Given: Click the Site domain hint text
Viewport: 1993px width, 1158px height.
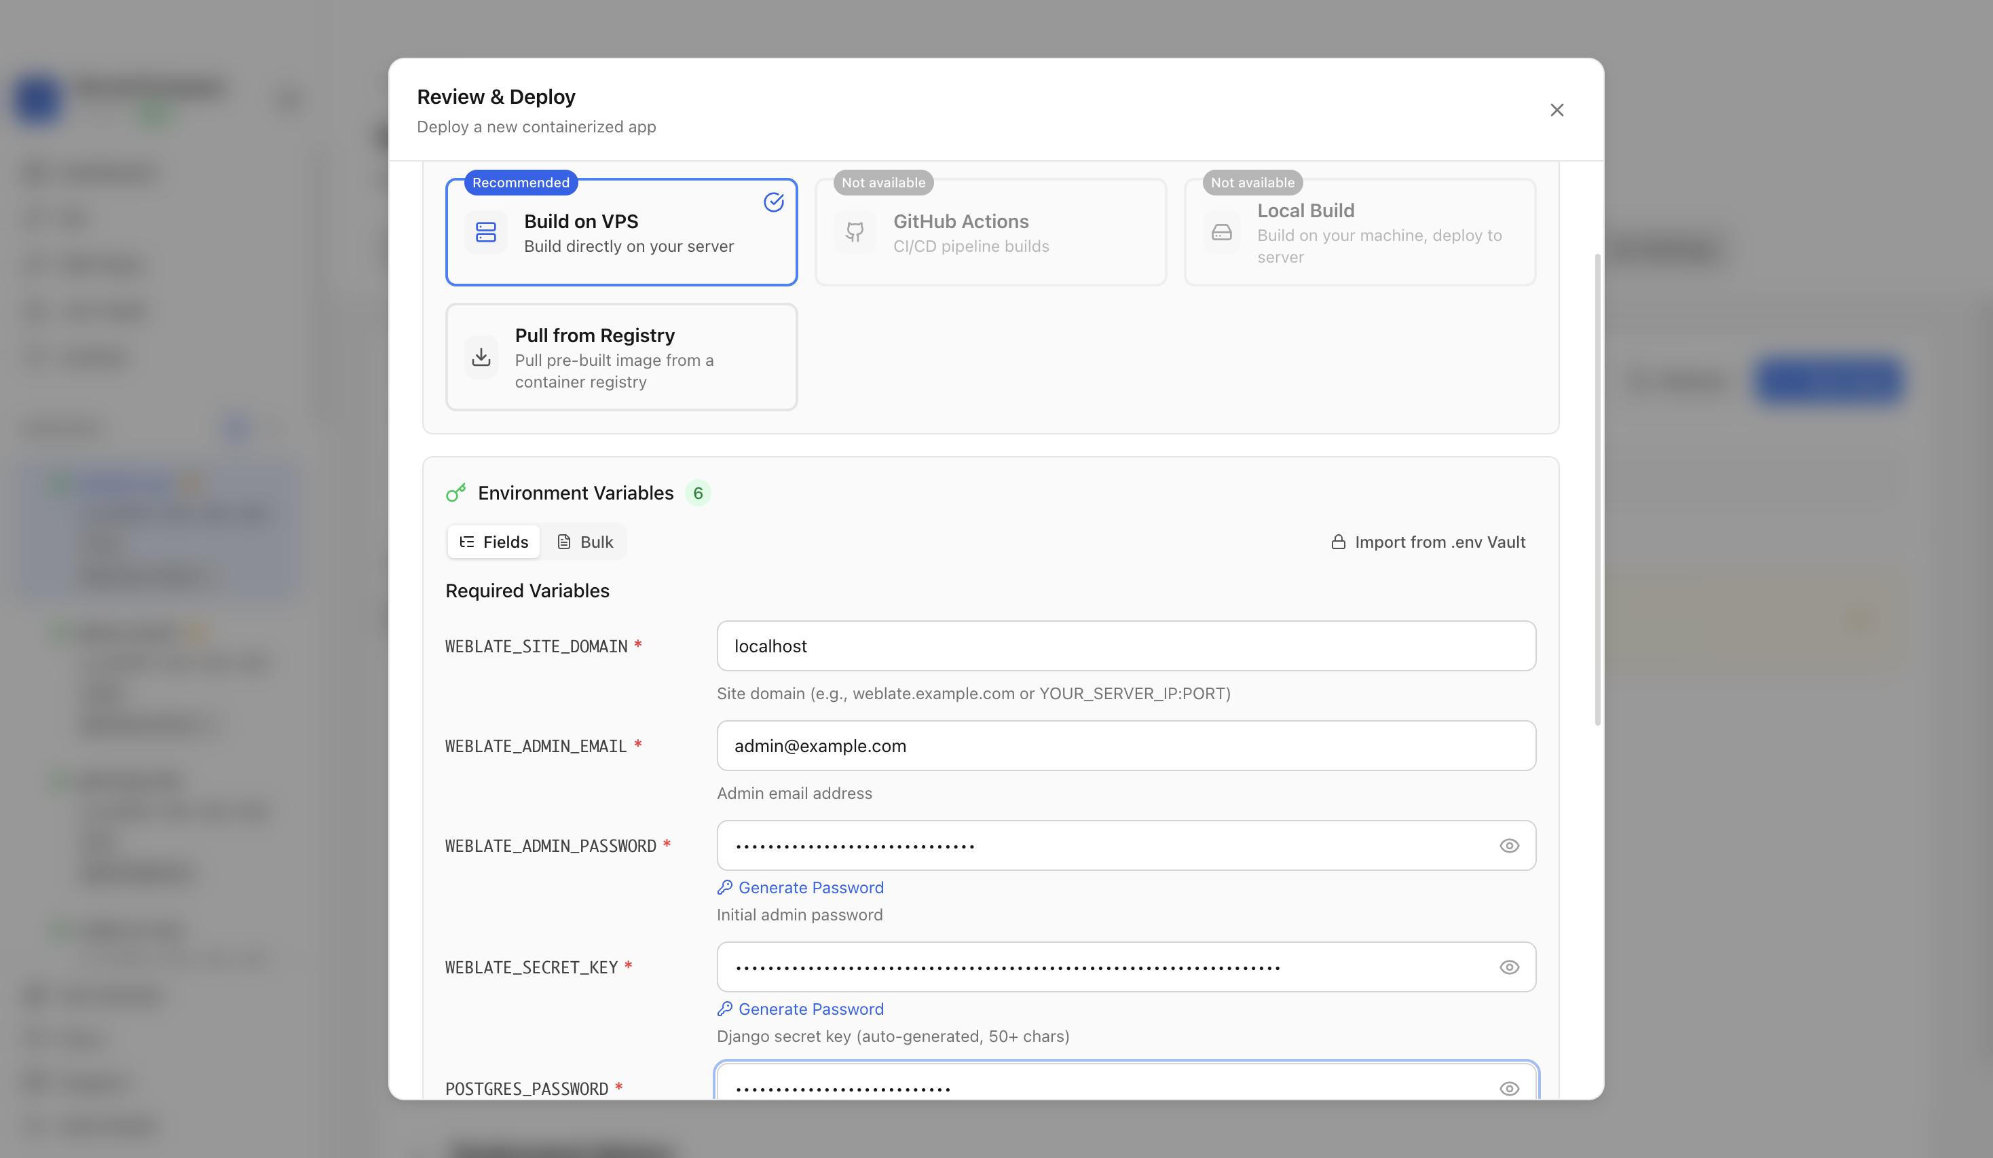Looking at the screenshot, I should [x=973, y=694].
